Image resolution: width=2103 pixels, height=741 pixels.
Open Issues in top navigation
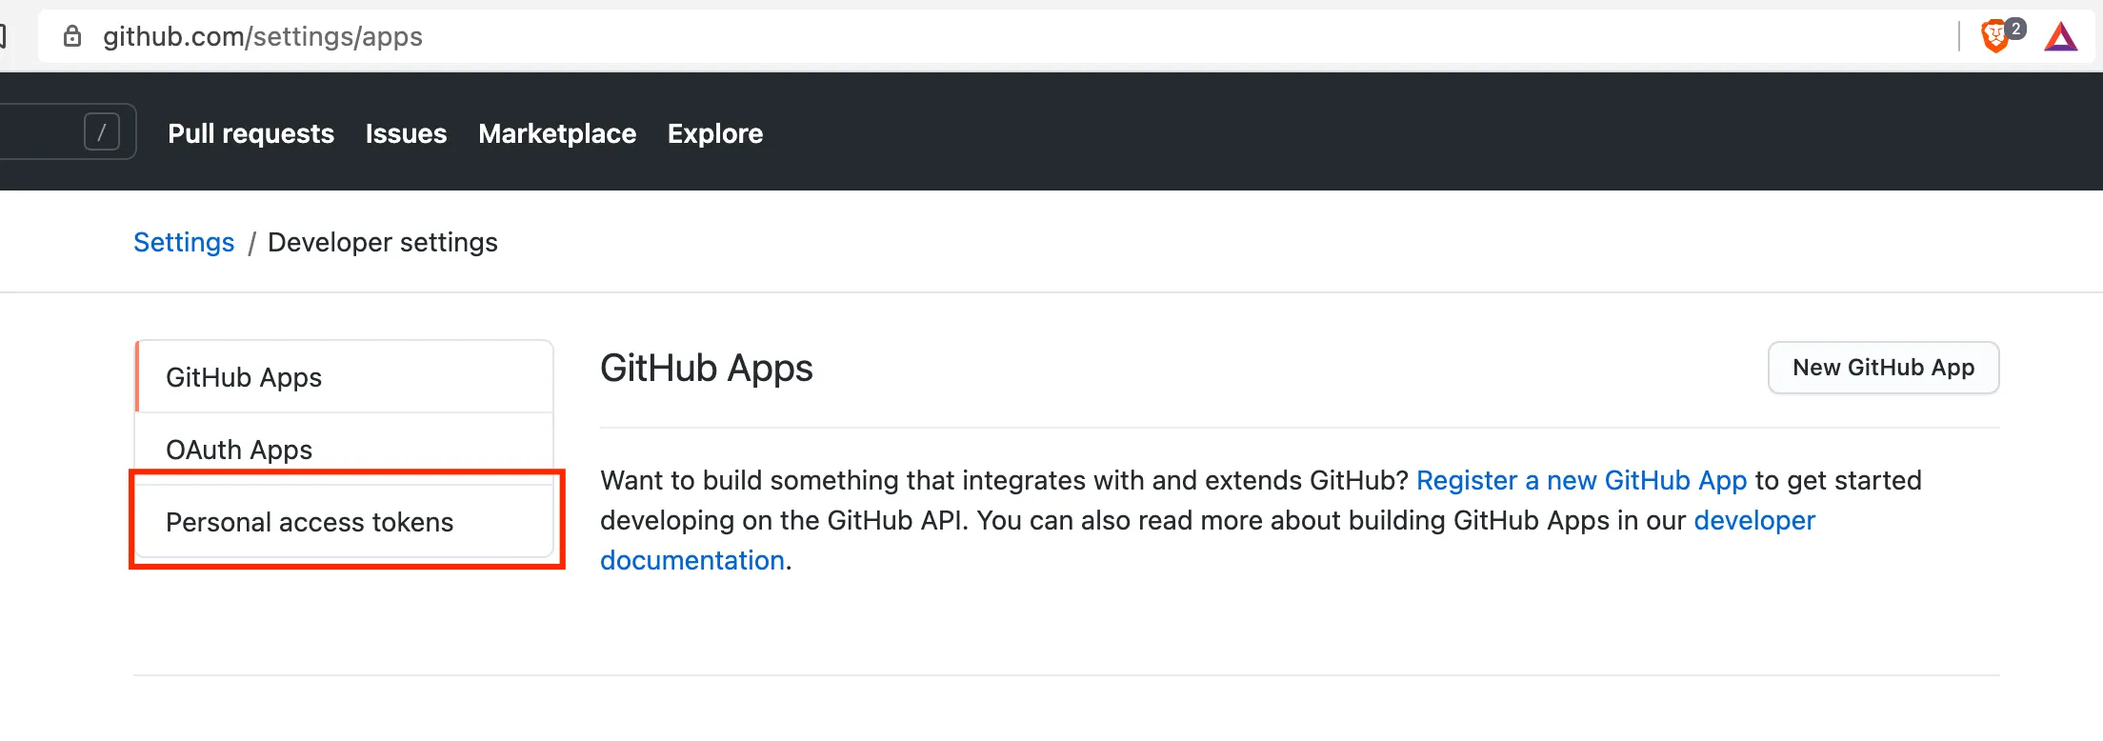click(406, 133)
